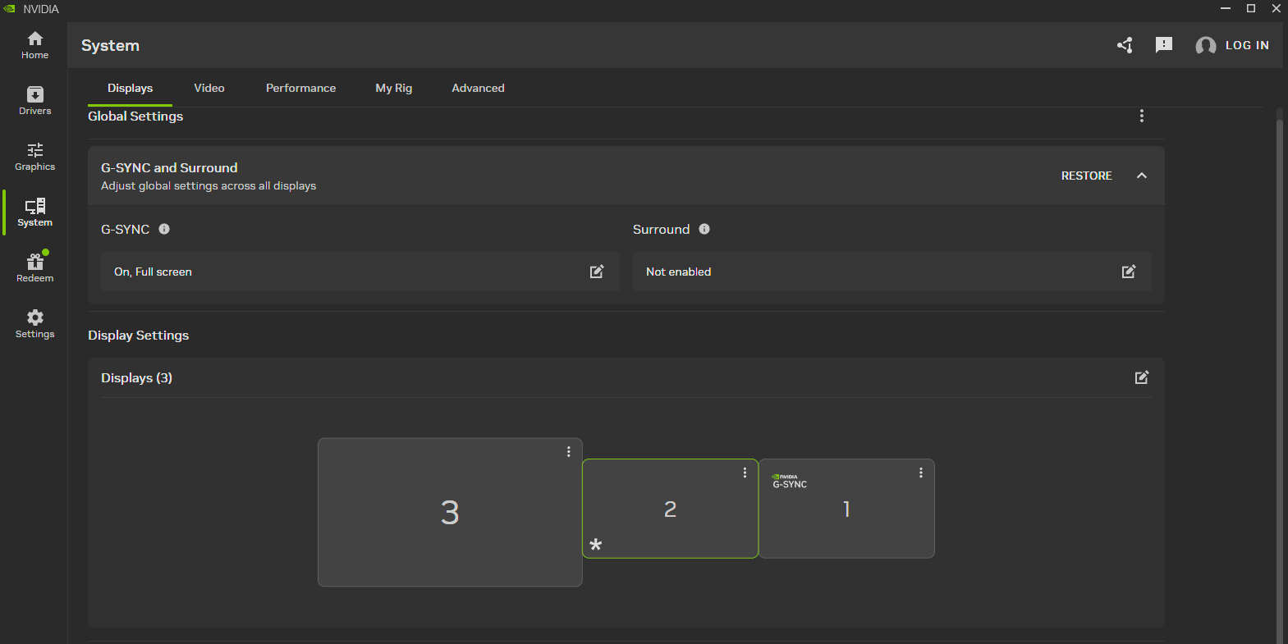Click the G-SYNC badge on display 1
The image size is (1288, 644).
789,482
